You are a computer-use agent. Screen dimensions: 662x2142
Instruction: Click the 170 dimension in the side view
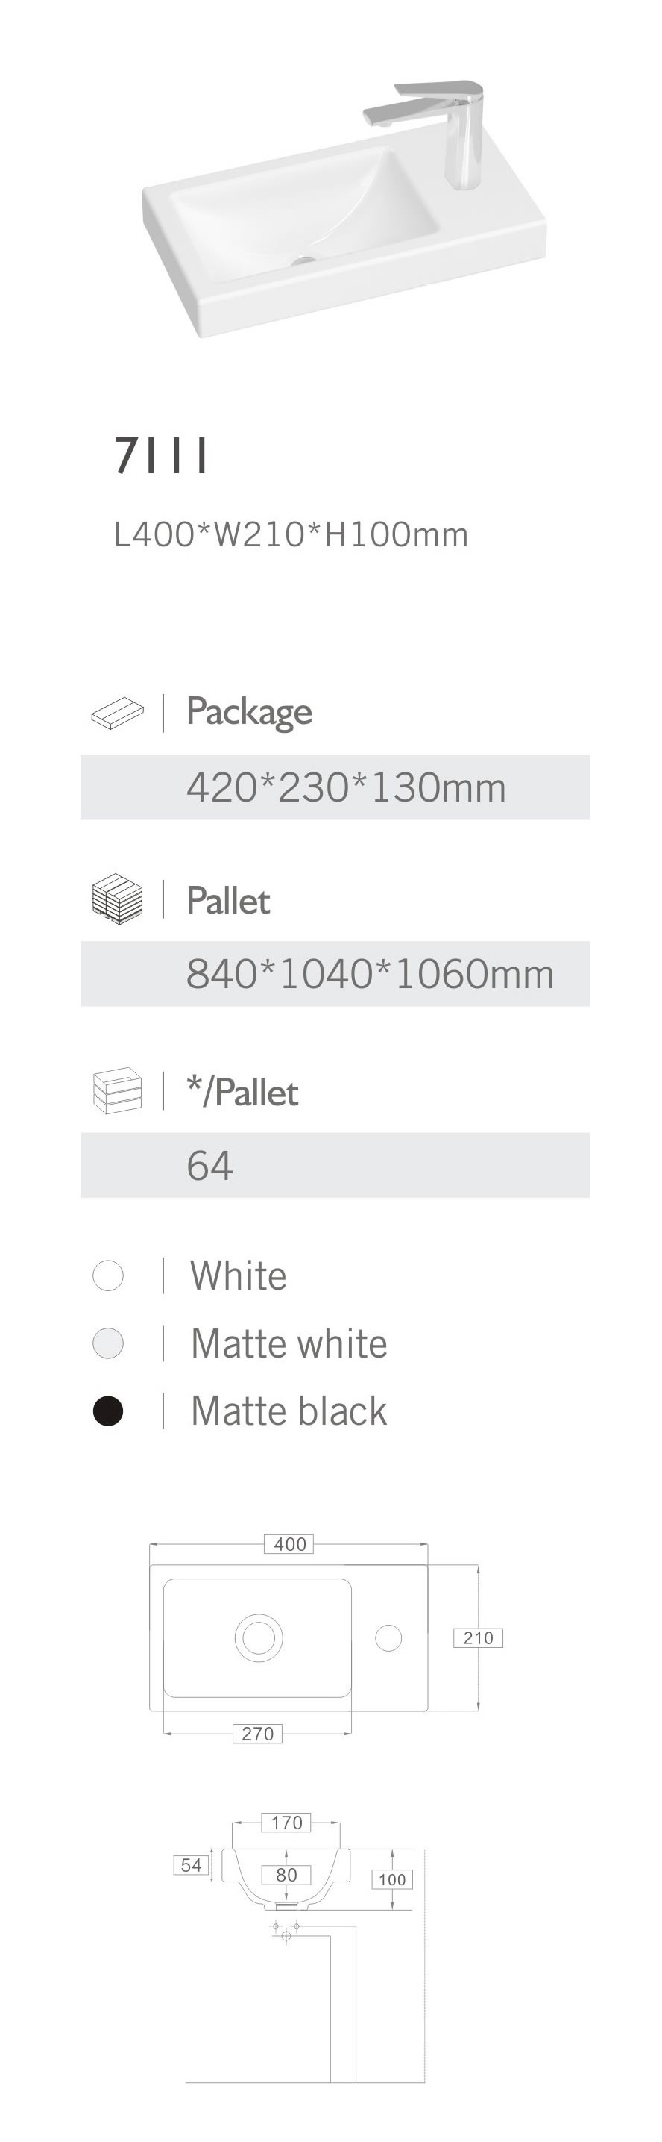pyautogui.click(x=286, y=1823)
